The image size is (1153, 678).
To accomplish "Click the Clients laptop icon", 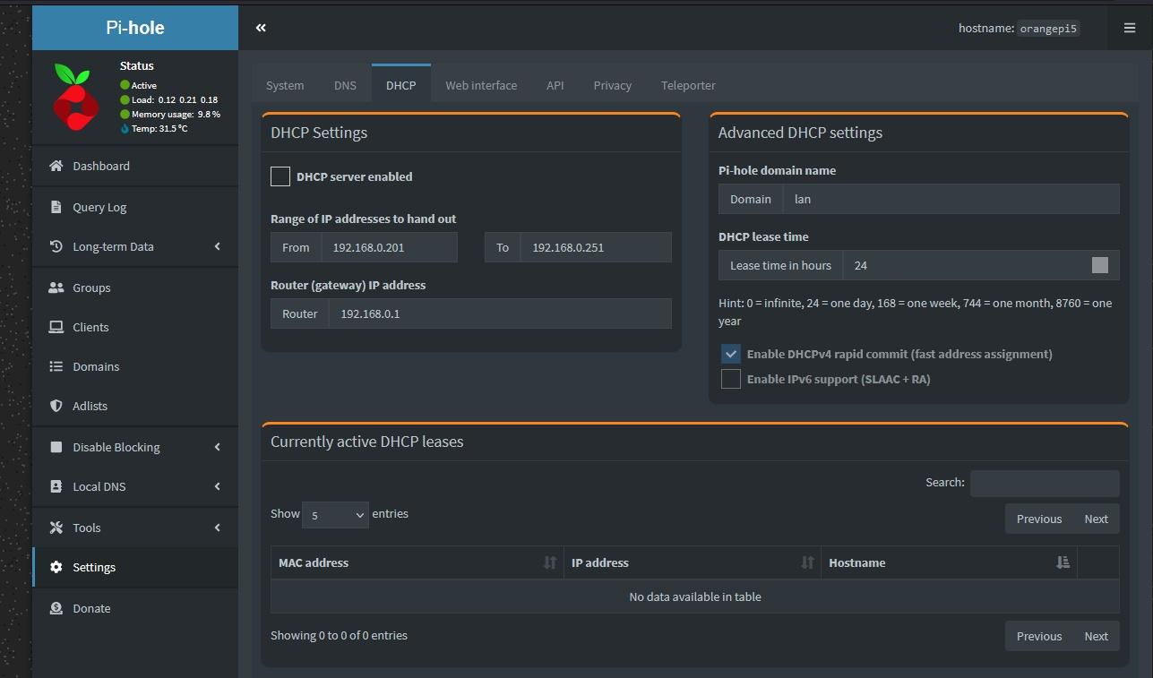I will [x=56, y=327].
